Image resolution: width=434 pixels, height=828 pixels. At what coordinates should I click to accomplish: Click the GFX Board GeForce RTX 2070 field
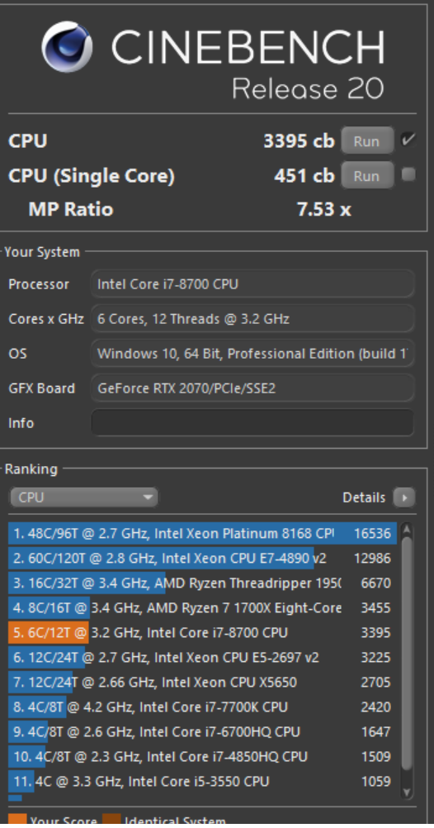tap(252, 388)
